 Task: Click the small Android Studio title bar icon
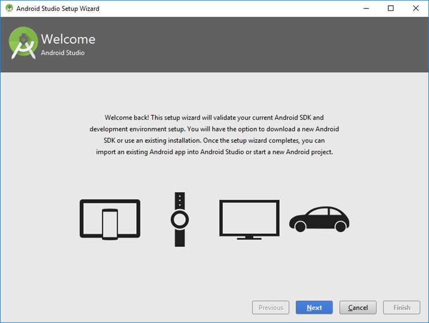point(9,8)
